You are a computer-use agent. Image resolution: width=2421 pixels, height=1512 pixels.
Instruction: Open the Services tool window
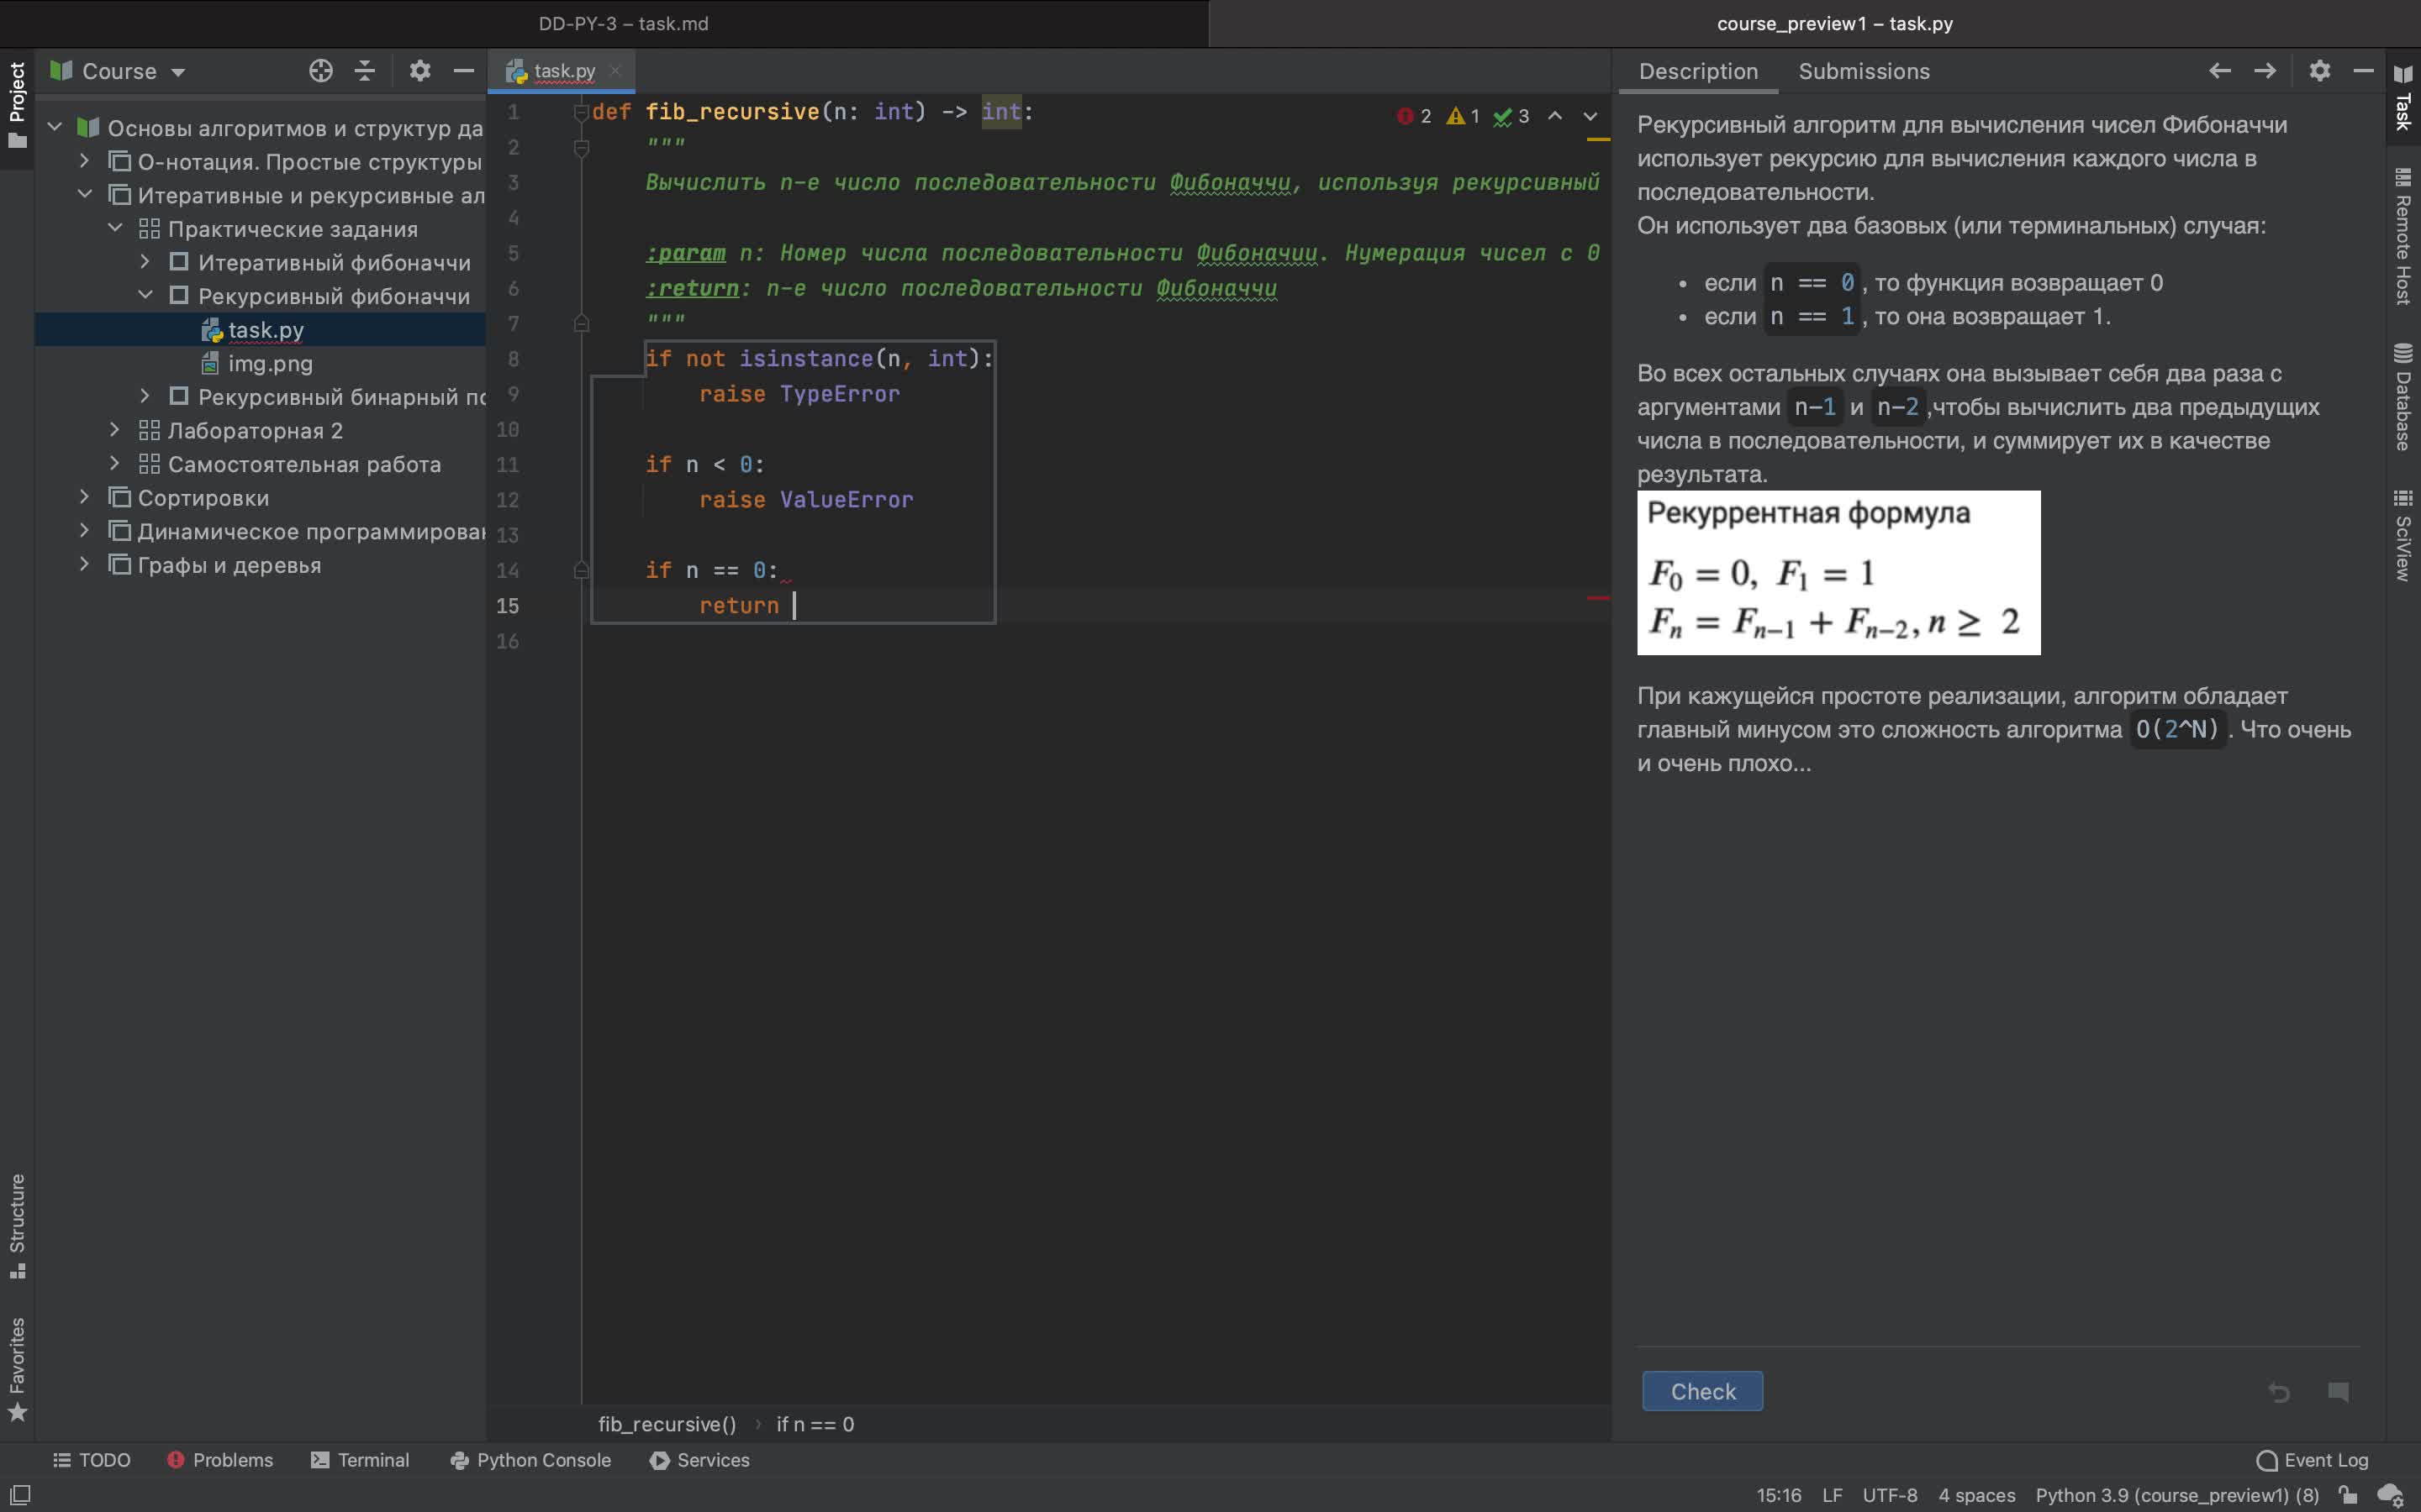[x=699, y=1460]
